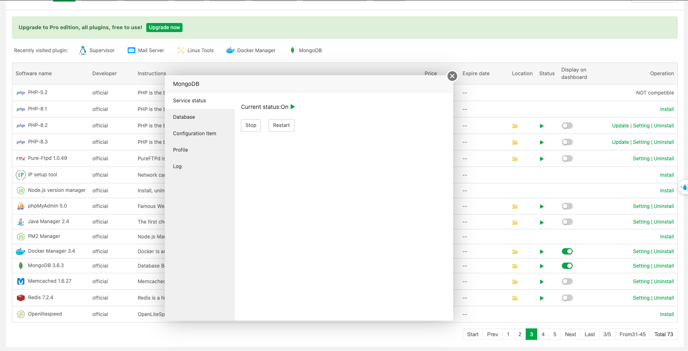Go to page 1
The height and width of the screenshot is (351, 688).
(x=508, y=335)
